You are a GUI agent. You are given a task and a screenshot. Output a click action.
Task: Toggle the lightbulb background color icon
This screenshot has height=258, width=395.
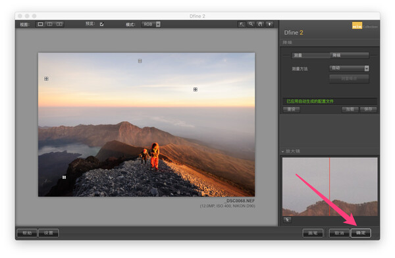click(x=269, y=24)
